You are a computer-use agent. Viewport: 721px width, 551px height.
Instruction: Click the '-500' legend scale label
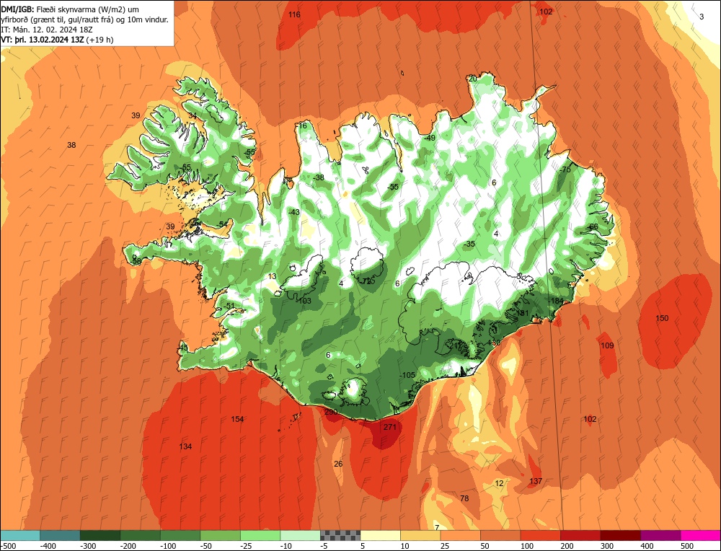[8, 546]
